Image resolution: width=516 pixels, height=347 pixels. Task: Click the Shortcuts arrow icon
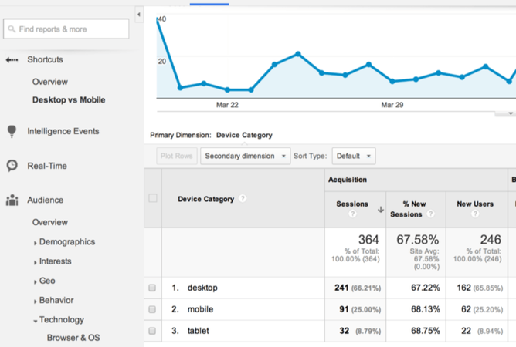pyautogui.click(x=12, y=60)
